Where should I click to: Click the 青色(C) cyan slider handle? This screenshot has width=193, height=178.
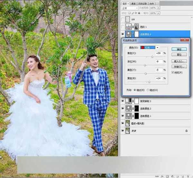pyautogui.click(x=152, y=57)
